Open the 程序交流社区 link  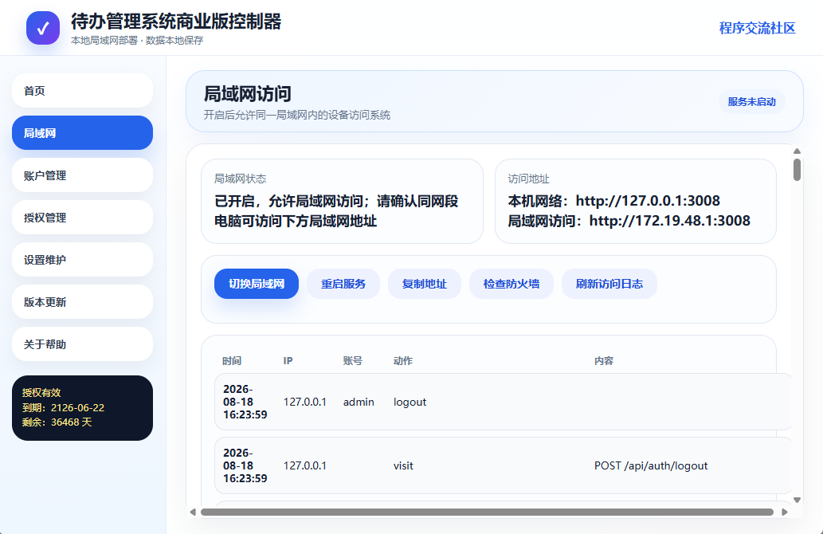coord(757,28)
